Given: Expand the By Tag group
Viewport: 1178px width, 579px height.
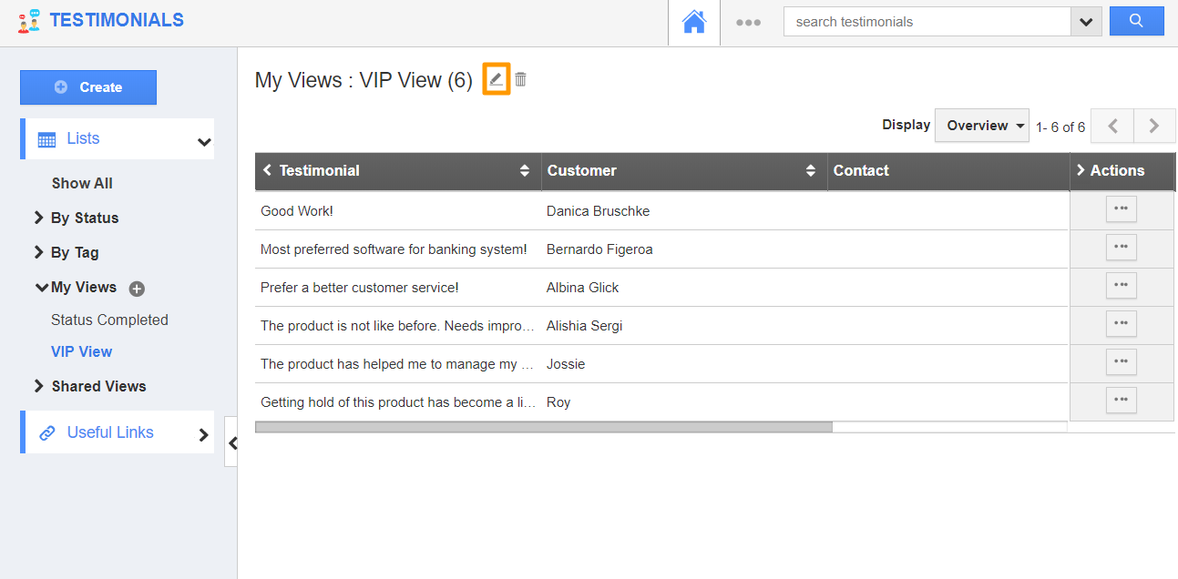Looking at the screenshot, I should click(x=39, y=252).
